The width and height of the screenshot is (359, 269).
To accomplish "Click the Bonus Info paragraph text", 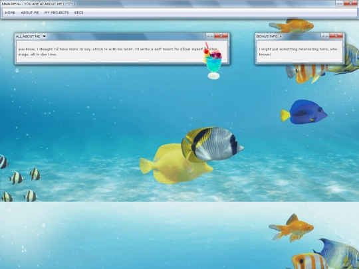I will coord(298,52).
